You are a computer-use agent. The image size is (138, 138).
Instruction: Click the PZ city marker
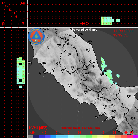133,120
